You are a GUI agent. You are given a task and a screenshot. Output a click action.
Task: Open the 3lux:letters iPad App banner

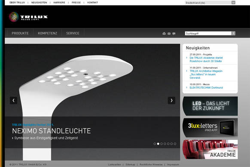pos(210,128)
